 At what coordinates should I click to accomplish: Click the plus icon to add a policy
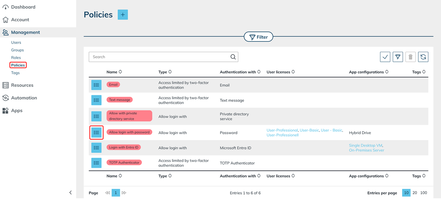[x=123, y=15]
